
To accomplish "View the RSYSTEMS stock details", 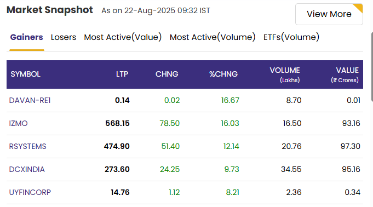I will click(x=27, y=146).
